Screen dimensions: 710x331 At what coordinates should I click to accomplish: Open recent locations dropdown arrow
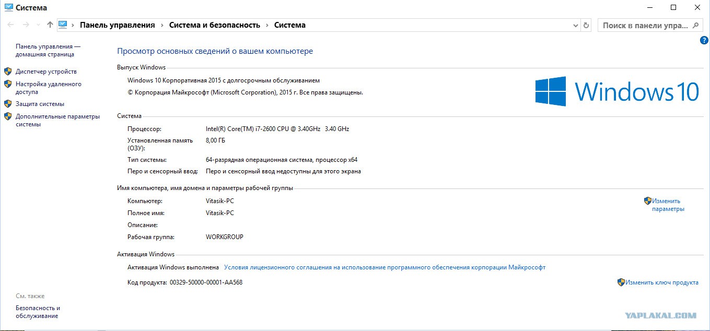pos(38,25)
